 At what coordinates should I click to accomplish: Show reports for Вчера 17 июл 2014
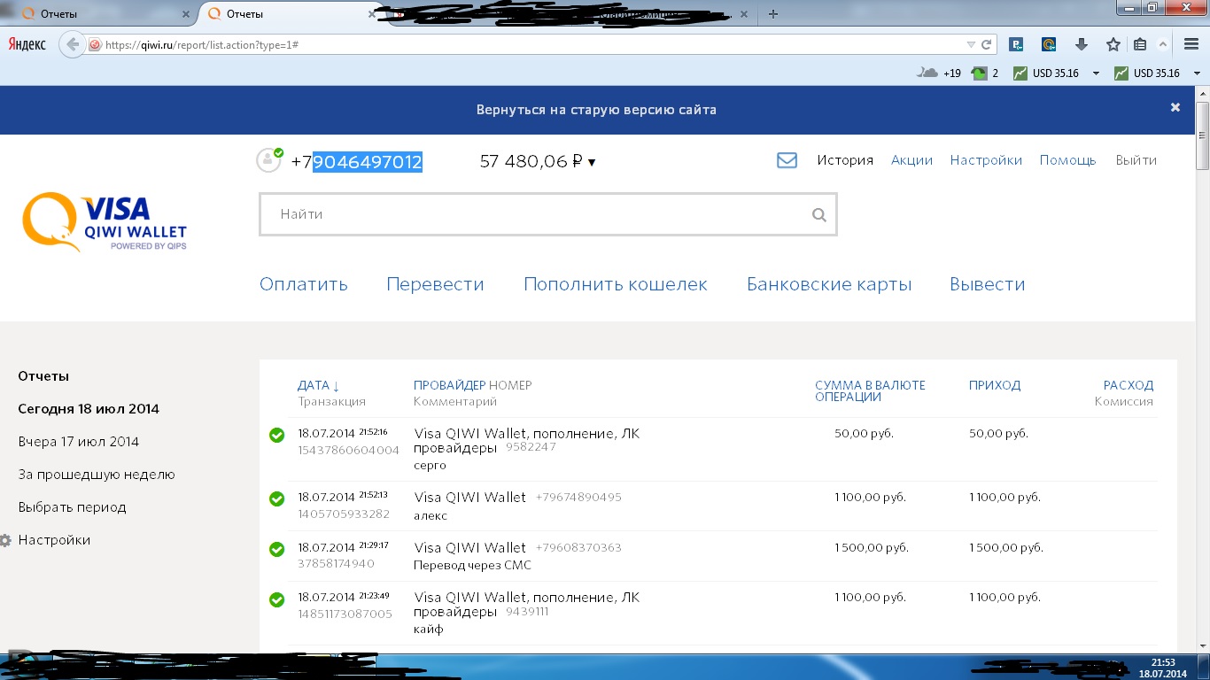click(x=79, y=442)
